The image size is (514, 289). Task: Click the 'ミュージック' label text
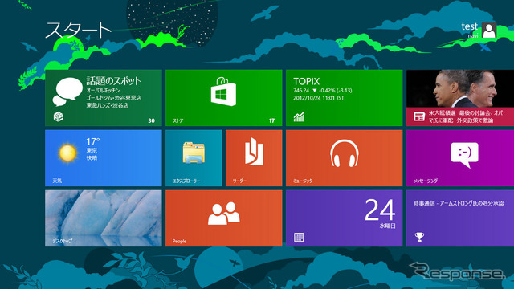pyautogui.click(x=303, y=181)
